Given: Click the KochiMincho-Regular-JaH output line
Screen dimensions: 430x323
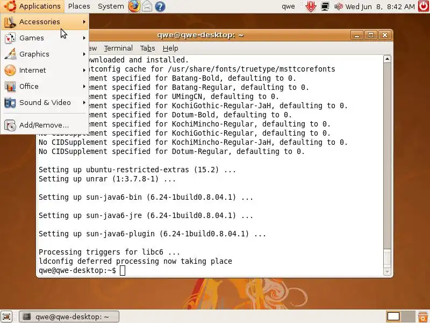Looking at the screenshot, I should tap(193, 142).
